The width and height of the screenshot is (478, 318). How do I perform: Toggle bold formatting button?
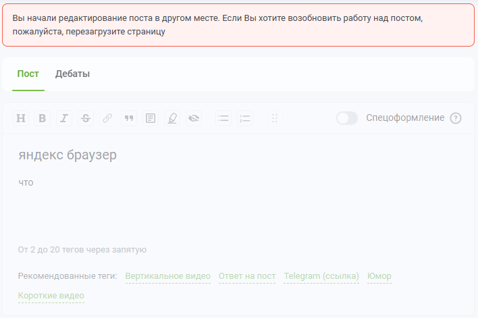(x=43, y=118)
